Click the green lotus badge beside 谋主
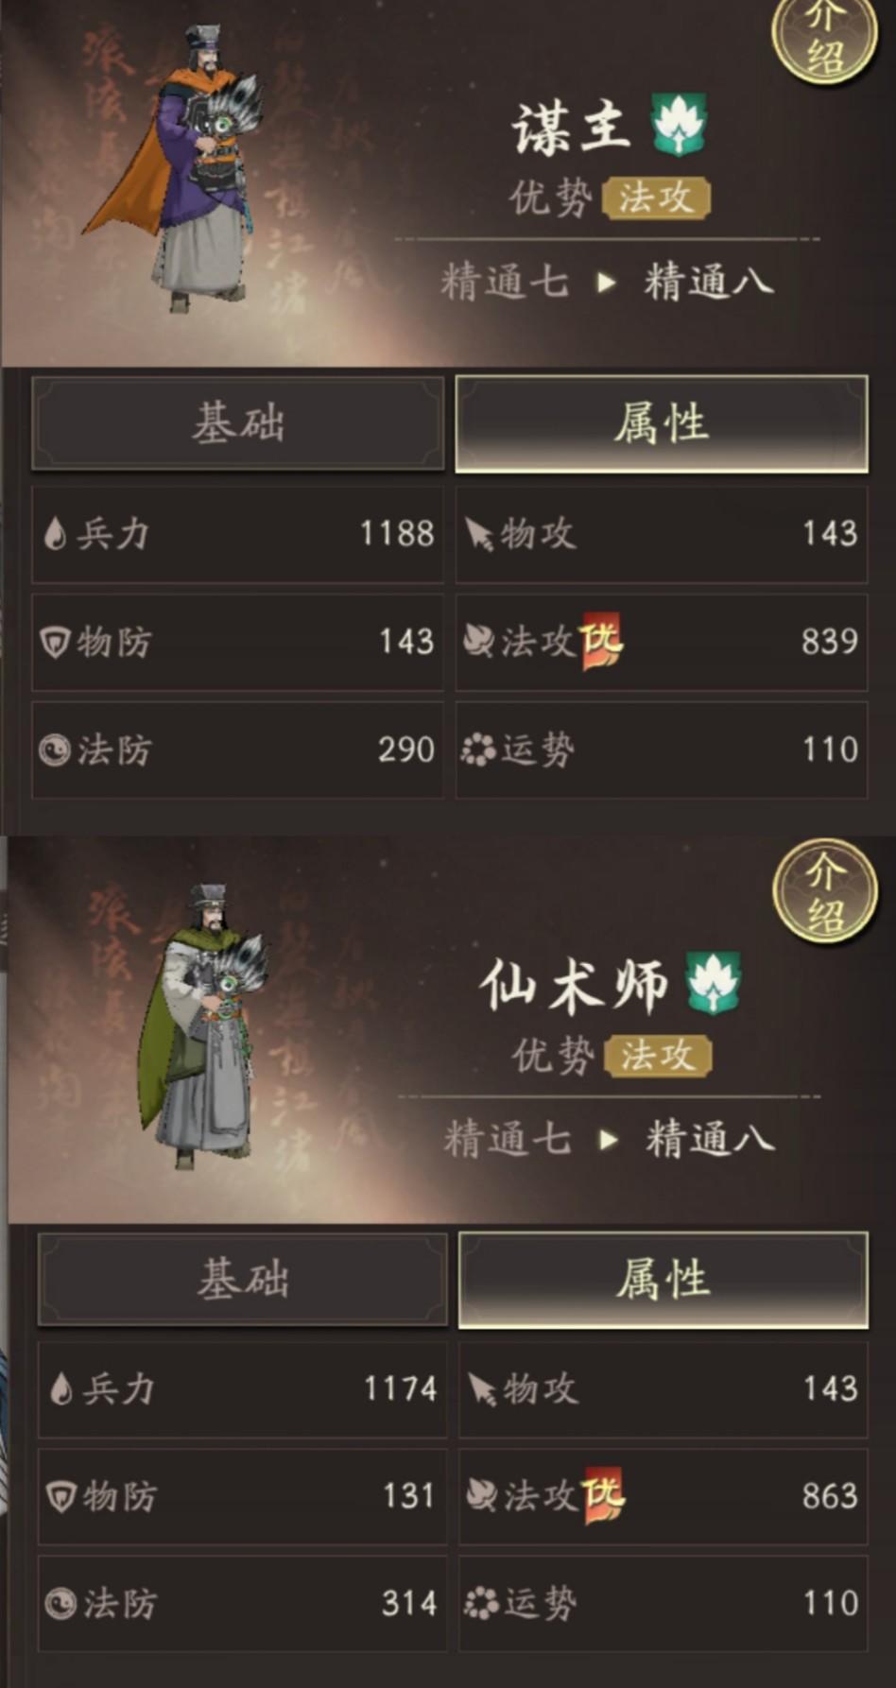 point(679,126)
